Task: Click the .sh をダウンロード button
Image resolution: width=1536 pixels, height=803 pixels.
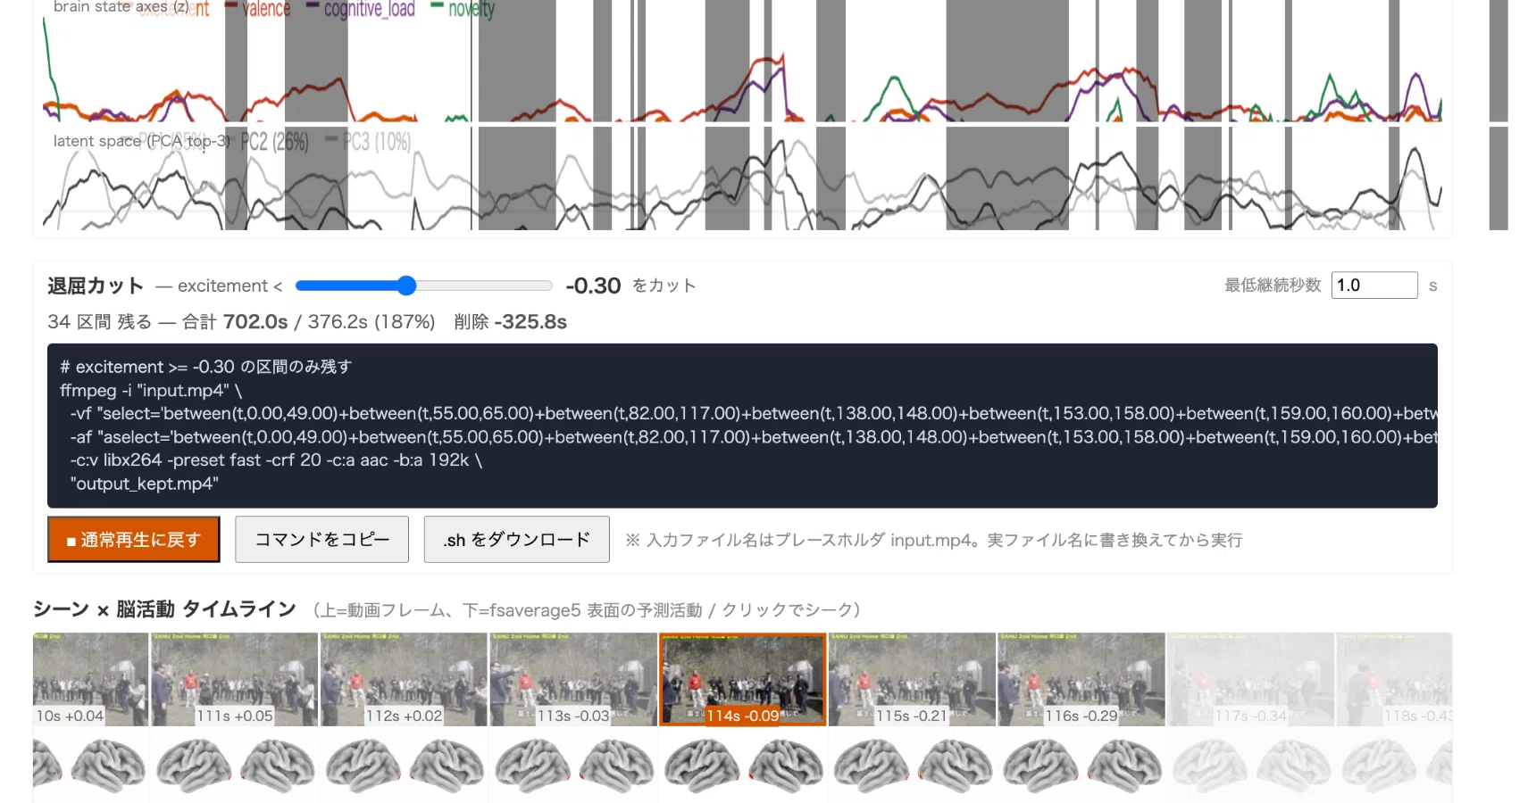Action: (x=516, y=539)
